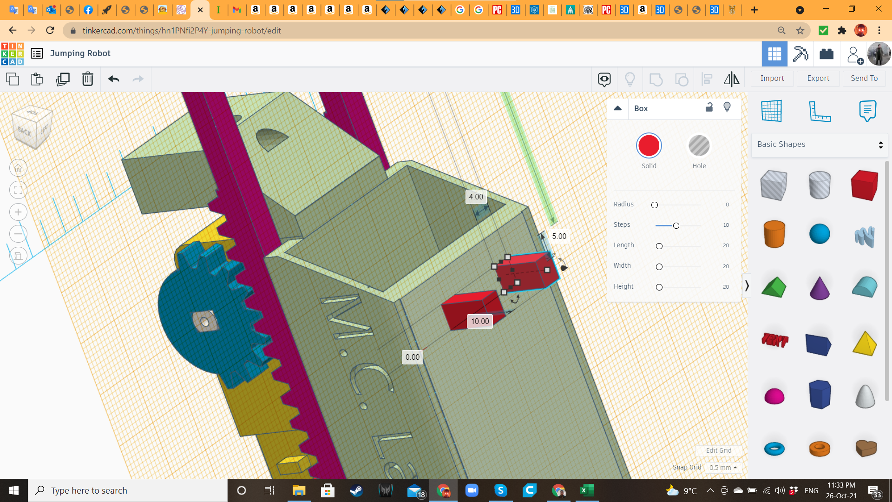This screenshot has width=892, height=502.
Task: Open Snap Grid 0.5 mm dropdown
Action: pyautogui.click(x=723, y=468)
